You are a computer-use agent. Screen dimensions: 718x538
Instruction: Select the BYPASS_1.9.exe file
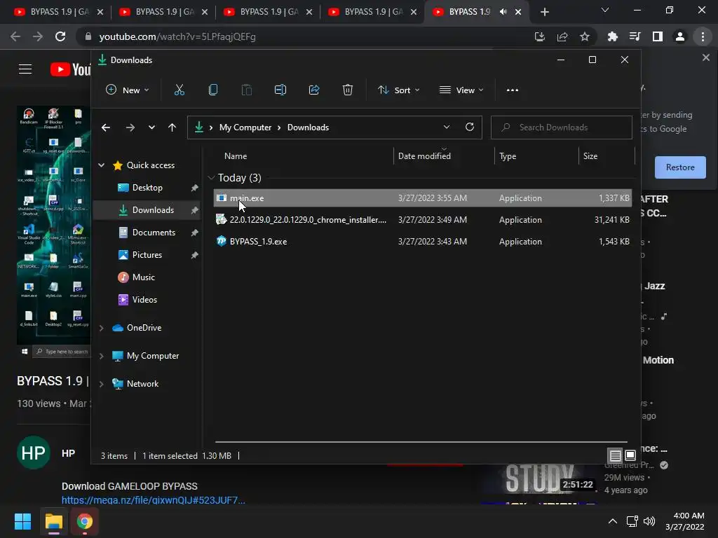coord(423,242)
